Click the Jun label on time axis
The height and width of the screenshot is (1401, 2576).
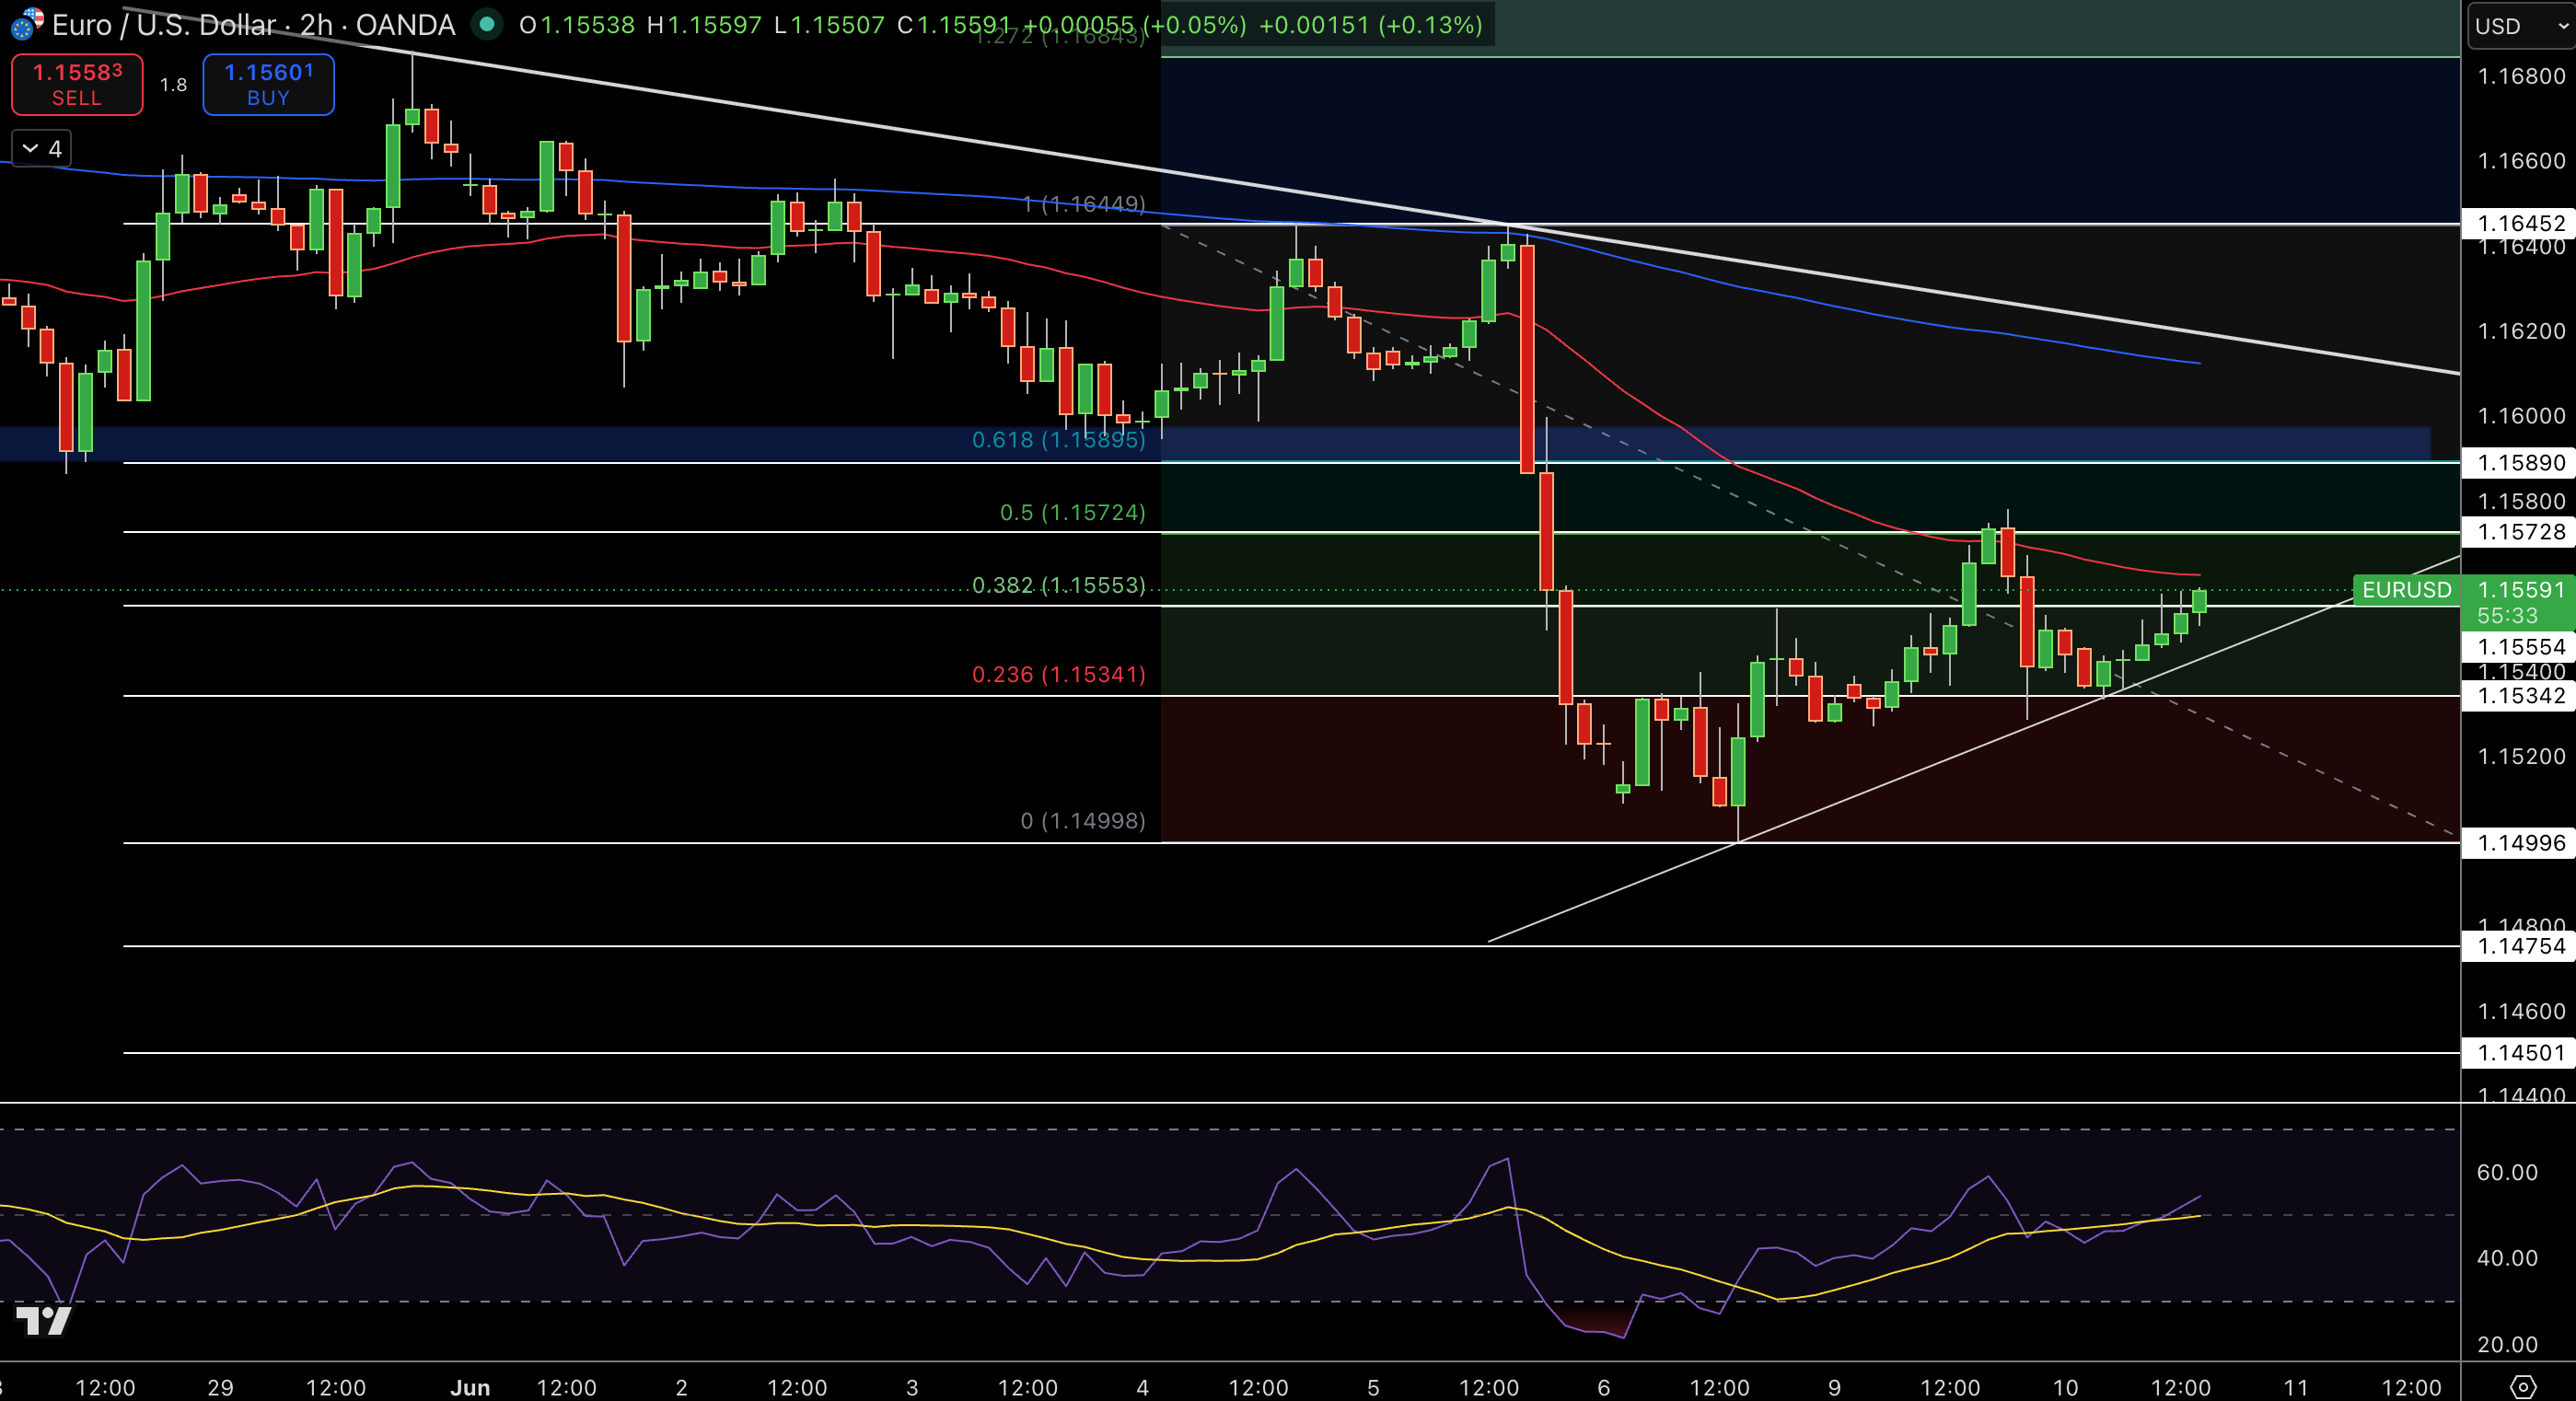coord(470,1388)
